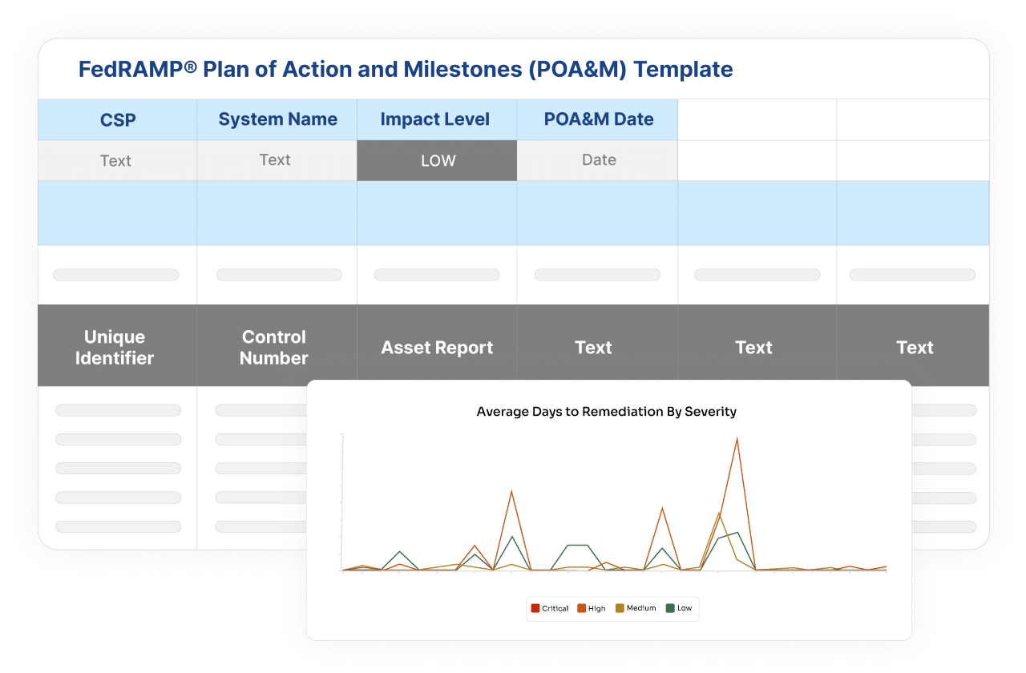Click the Text field under CSP
The height and width of the screenshot is (673, 1026).
point(115,161)
